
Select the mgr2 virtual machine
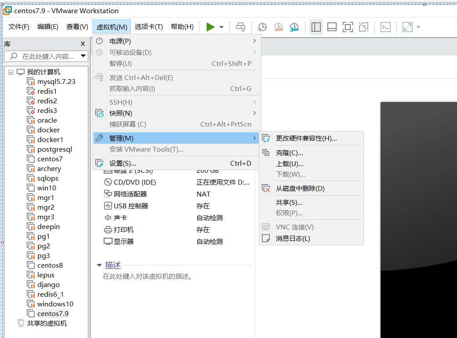[46, 207]
